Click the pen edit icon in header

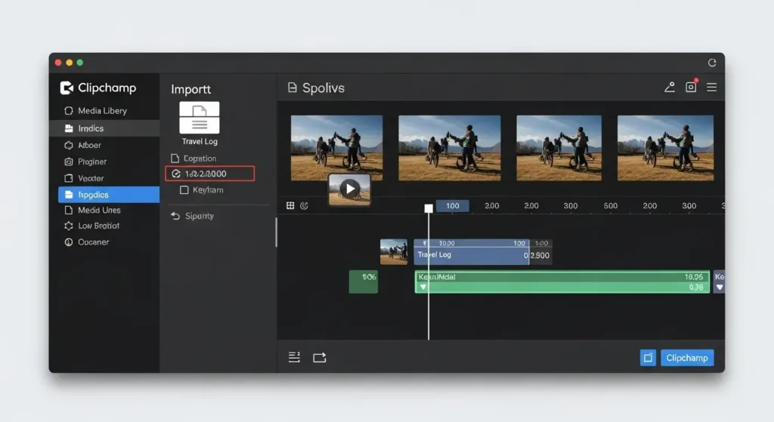(x=670, y=88)
